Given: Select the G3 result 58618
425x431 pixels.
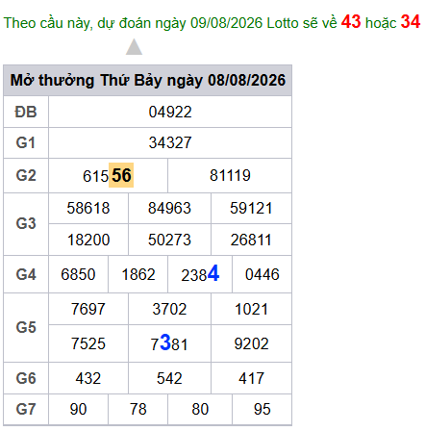Looking at the screenshot, I should (x=88, y=208).
